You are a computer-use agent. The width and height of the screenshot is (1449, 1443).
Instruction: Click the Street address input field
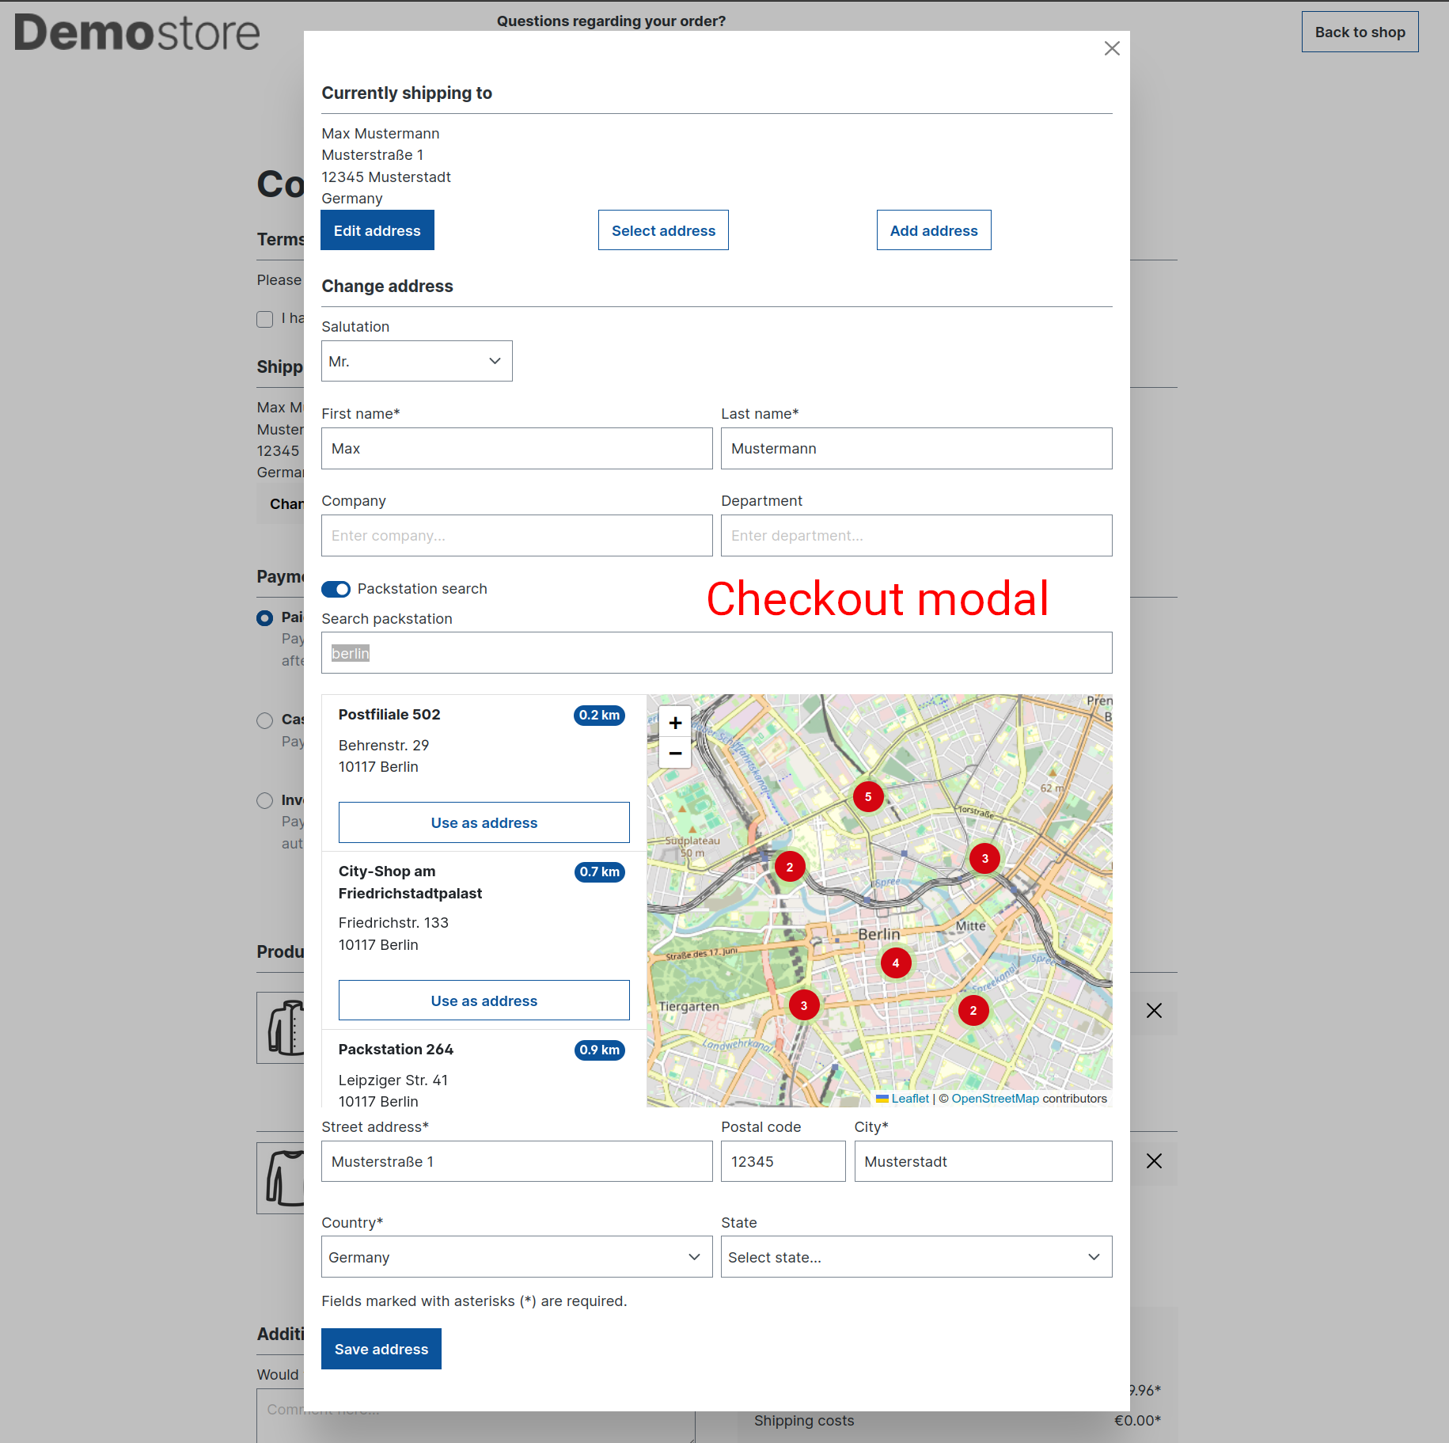pos(517,1161)
